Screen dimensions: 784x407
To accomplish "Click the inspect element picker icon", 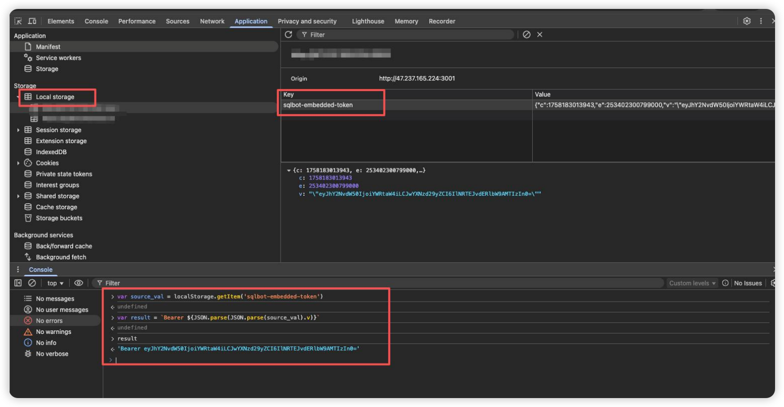I will pyautogui.click(x=18, y=21).
